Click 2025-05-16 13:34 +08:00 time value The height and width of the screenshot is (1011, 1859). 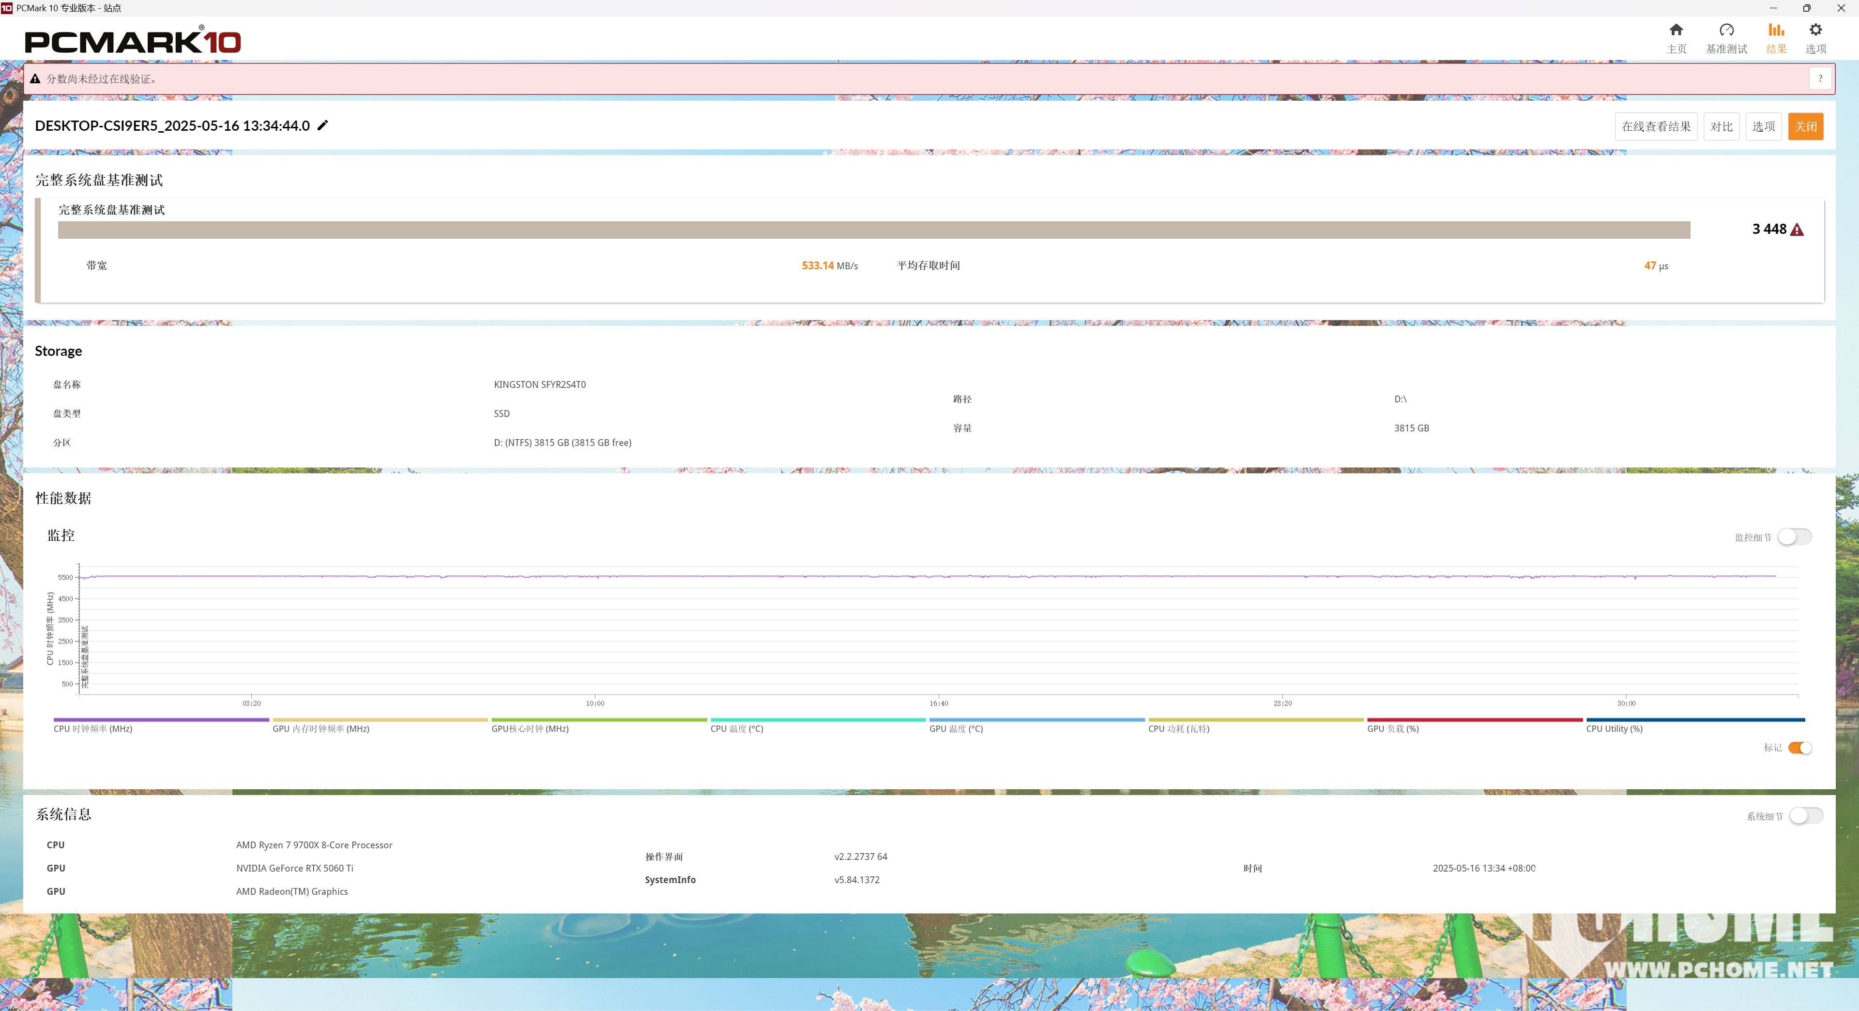1484,868
